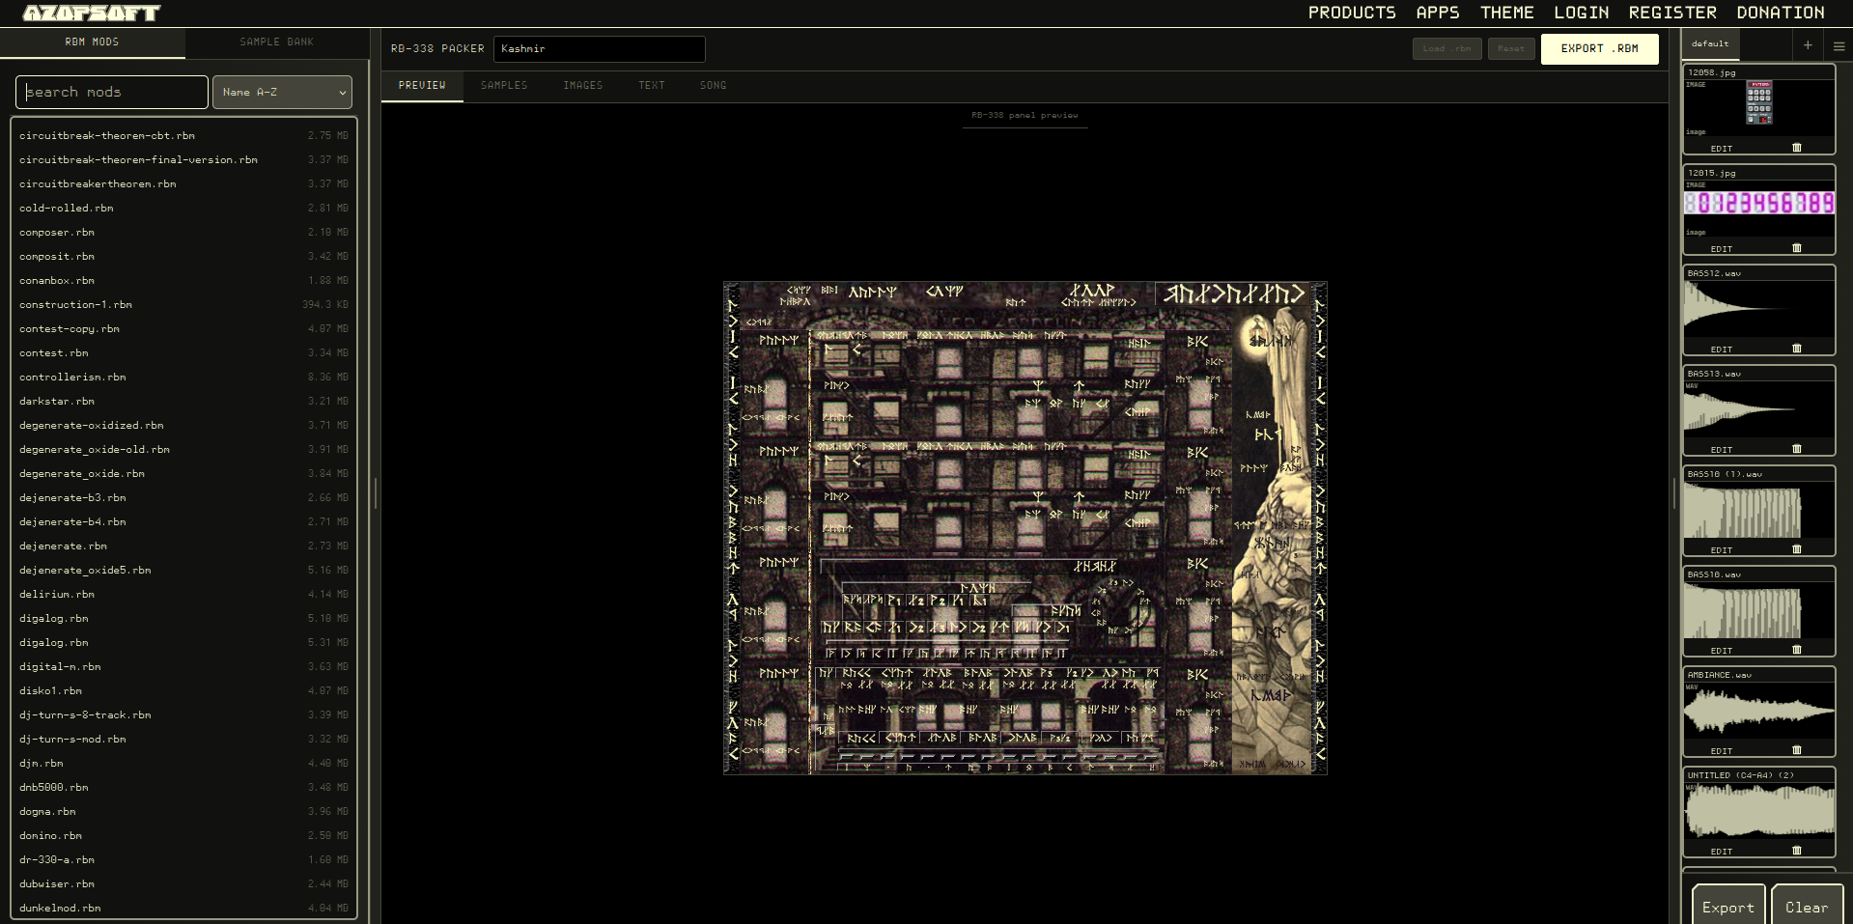Delete the UNTITLED (C4-A4) (2) sample
The image size is (1853, 924).
[1796, 851]
